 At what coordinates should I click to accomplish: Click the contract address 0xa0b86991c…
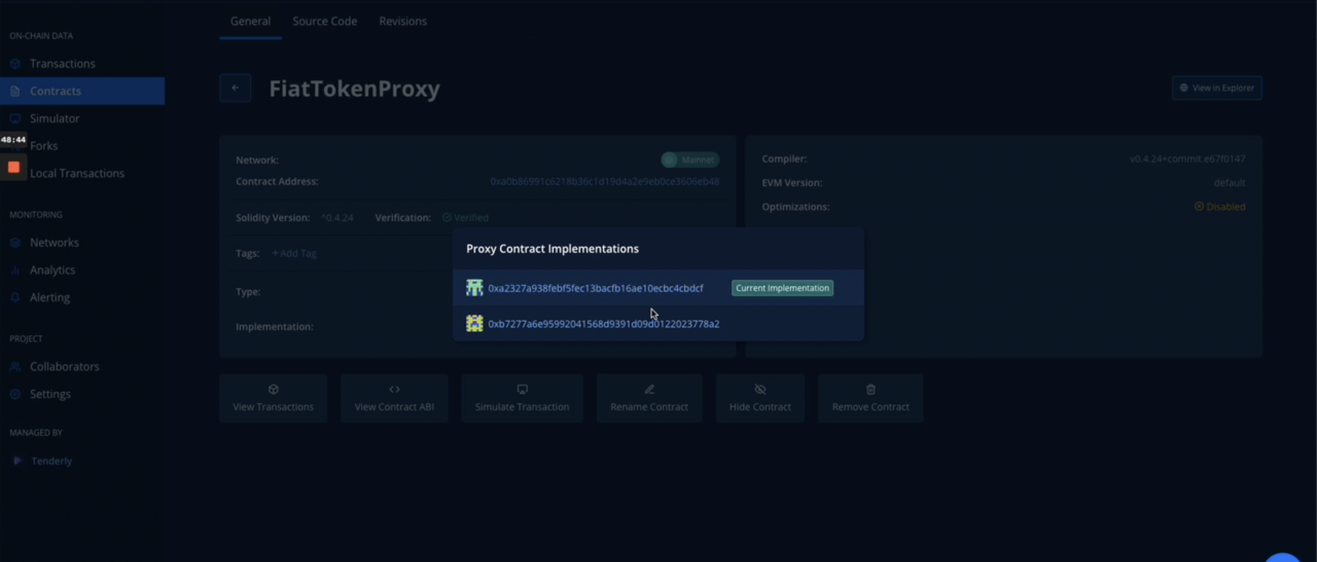pyautogui.click(x=604, y=181)
